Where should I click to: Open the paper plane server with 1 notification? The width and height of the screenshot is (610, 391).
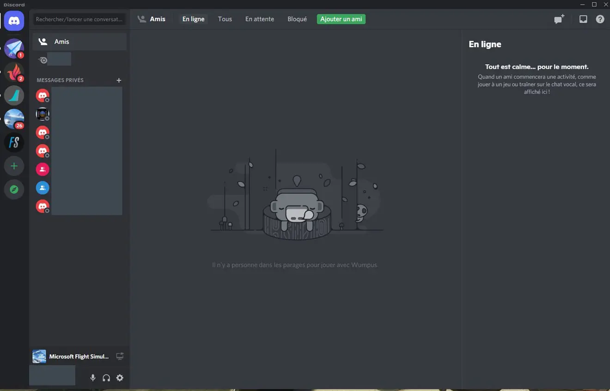pyautogui.click(x=14, y=49)
